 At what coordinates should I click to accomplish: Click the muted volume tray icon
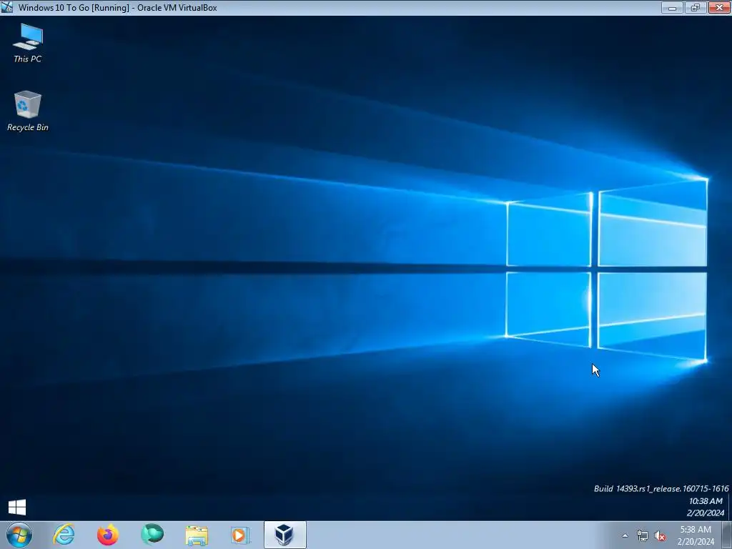(x=660, y=535)
